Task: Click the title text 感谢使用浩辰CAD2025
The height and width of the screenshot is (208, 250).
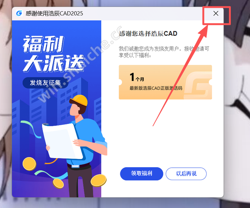Action: pos(54,14)
